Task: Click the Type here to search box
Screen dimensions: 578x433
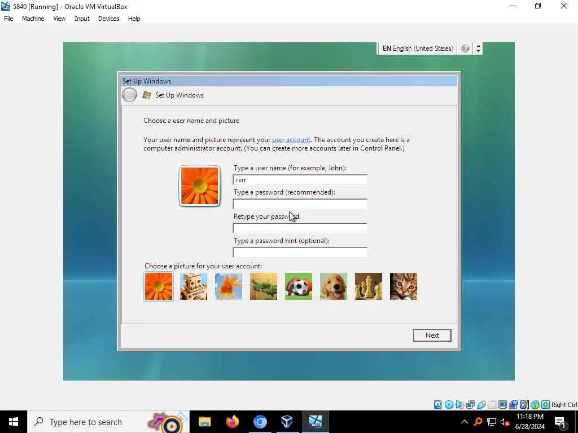Action: coord(108,422)
